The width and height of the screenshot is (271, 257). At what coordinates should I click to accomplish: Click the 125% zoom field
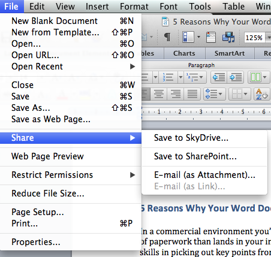(254, 38)
